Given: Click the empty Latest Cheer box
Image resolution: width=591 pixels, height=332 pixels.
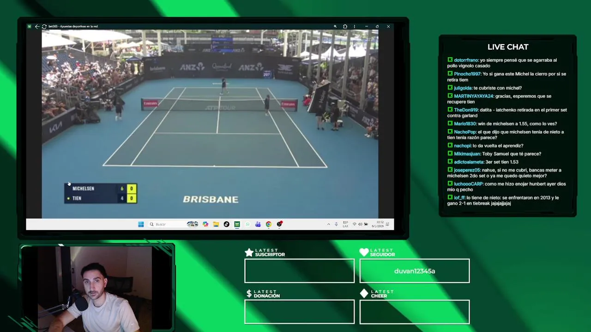Looking at the screenshot, I should coord(415,312).
